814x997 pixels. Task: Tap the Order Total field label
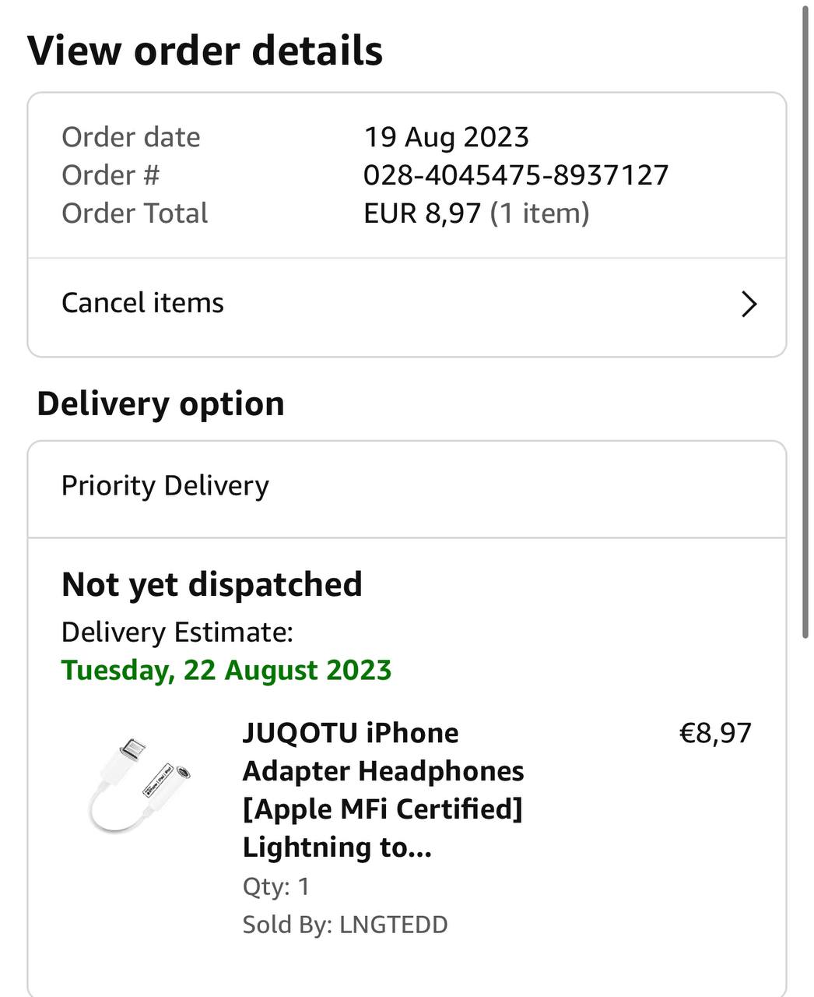click(135, 213)
